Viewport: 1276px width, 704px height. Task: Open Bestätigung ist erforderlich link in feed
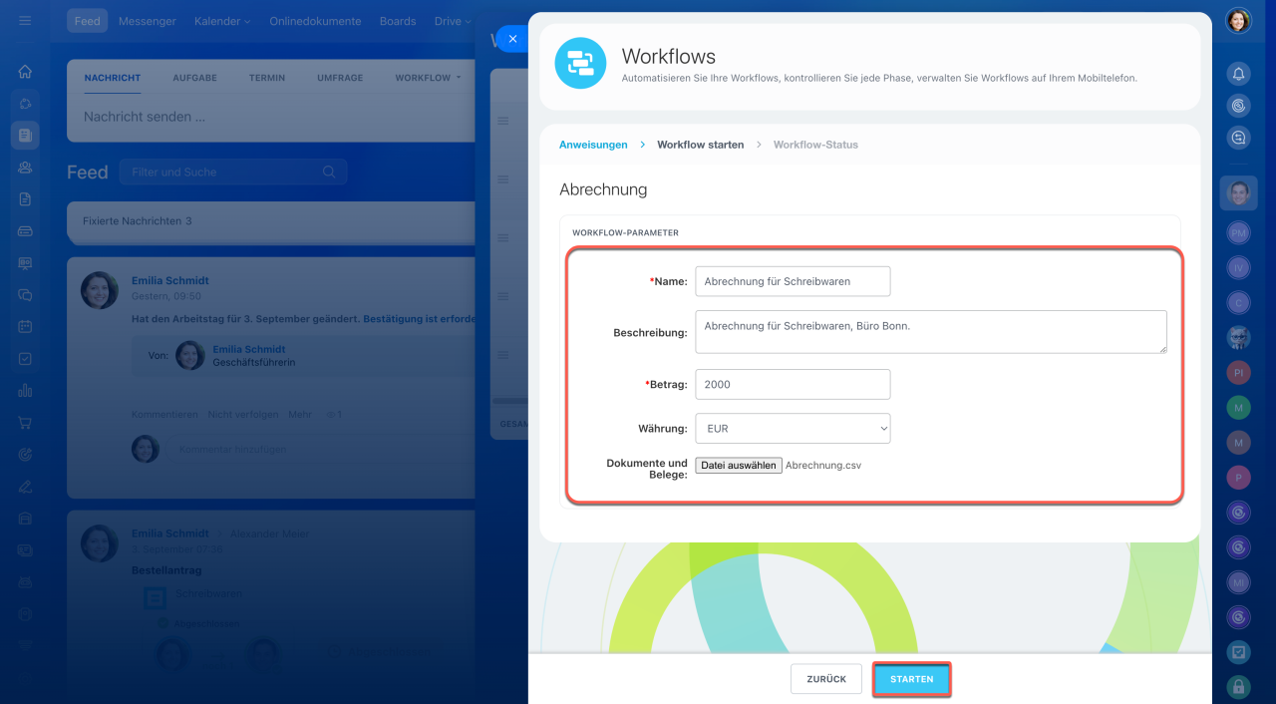pos(419,319)
